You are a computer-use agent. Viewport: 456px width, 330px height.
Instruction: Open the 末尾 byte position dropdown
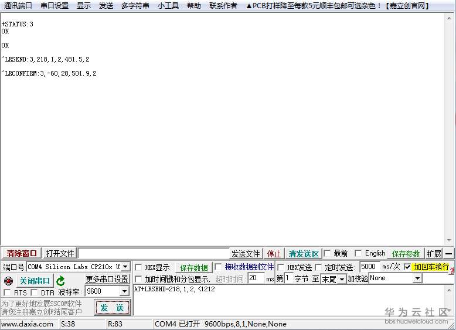(342, 279)
